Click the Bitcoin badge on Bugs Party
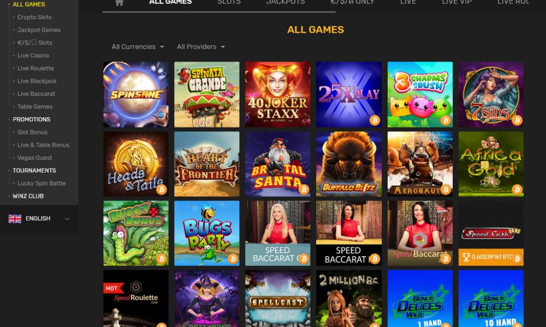The height and width of the screenshot is (327, 546). click(x=233, y=259)
